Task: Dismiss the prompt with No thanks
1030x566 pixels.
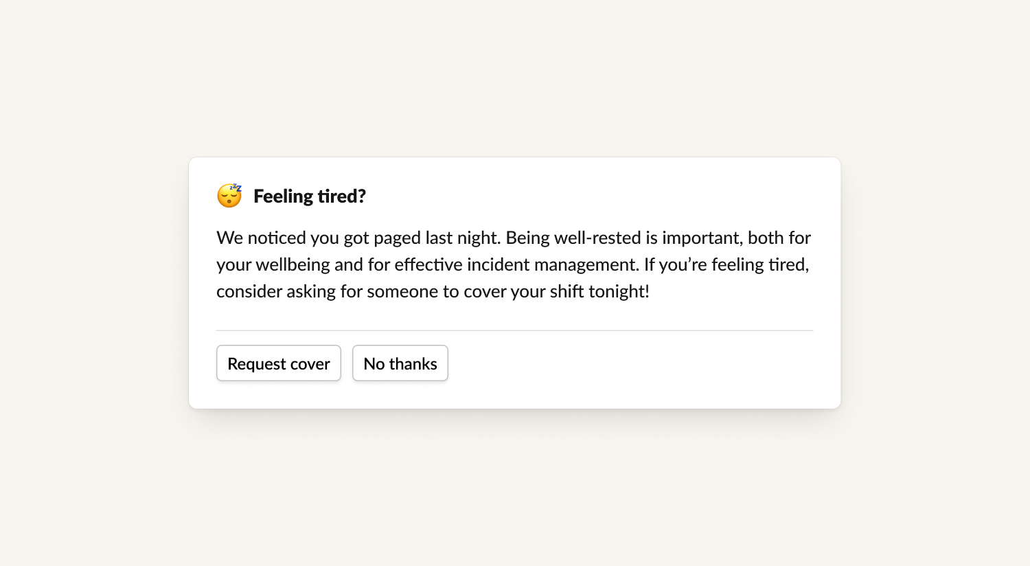Action: pos(400,363)
